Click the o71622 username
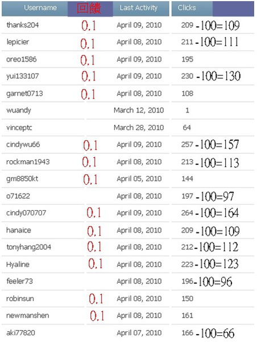 tap(18, 196)
